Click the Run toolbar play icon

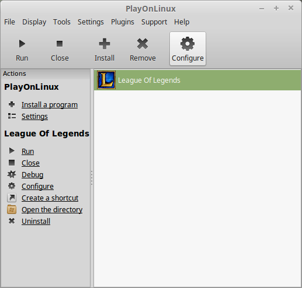(22, 44)
